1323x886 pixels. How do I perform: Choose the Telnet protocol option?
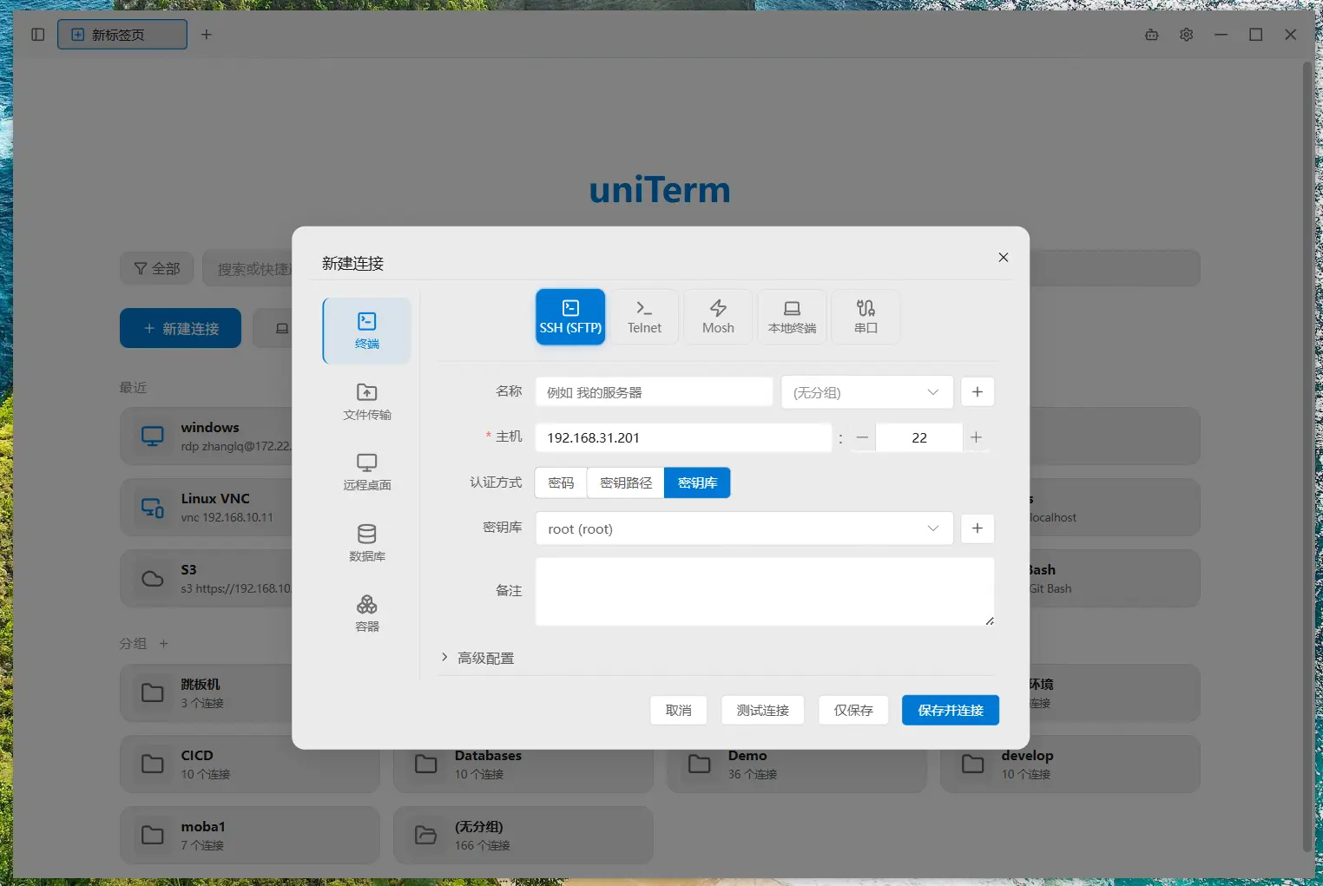644,317
